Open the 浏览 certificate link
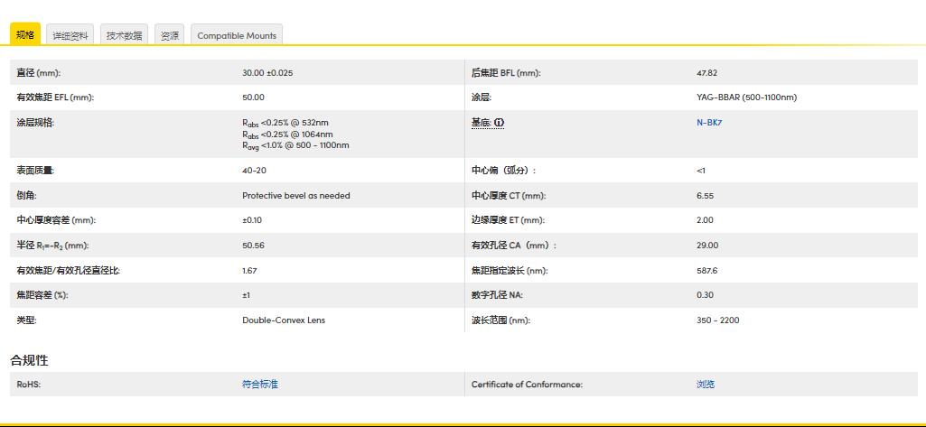The height and width of the screenshot is (427, 926). tap(705, 385)
